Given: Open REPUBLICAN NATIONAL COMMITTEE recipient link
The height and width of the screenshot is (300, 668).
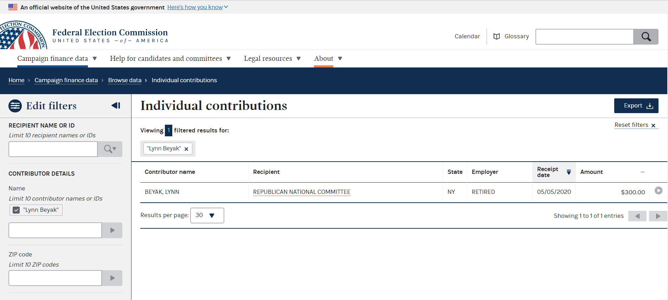Looking at the screenshot, I should [302, 192].
